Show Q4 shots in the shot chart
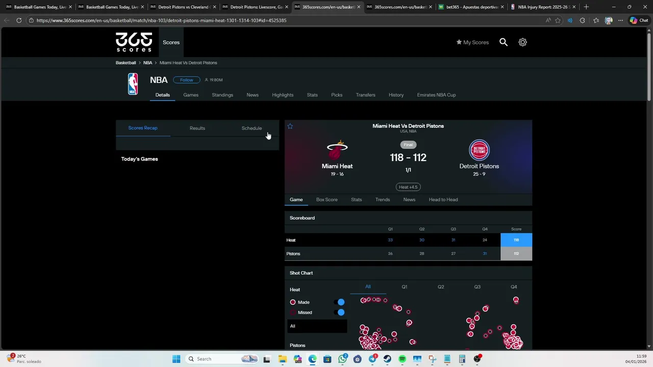 point(514,287)
